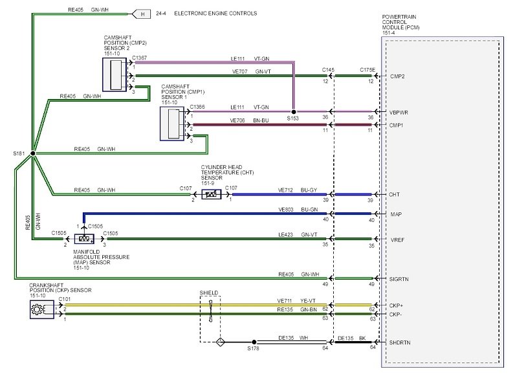The width and height of the screenshot is (515, 378).
Task: Click the VE712 BU-GY wire label
Action: (x=298, y=190)
